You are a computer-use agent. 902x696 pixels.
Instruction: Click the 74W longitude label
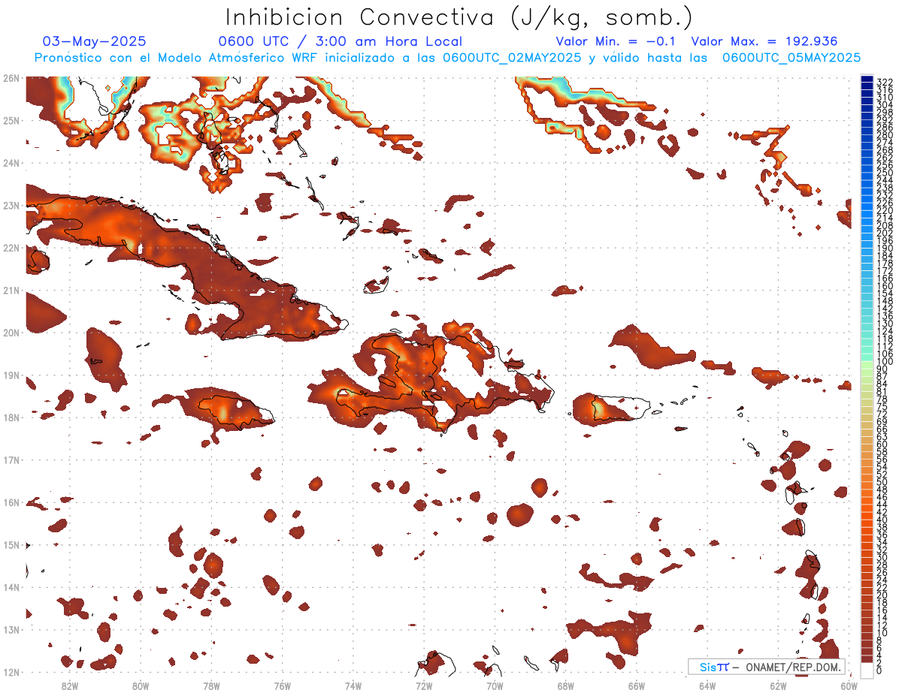tap(353, 685)
